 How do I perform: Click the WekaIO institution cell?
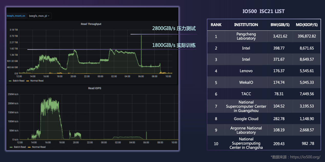click(x=246, y=83)
